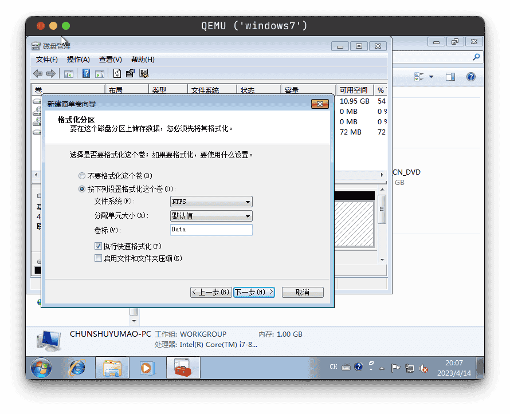Click the disk map scroll up arrow
The height and width of the screenshot is (414, 510).
click(383, 190)
